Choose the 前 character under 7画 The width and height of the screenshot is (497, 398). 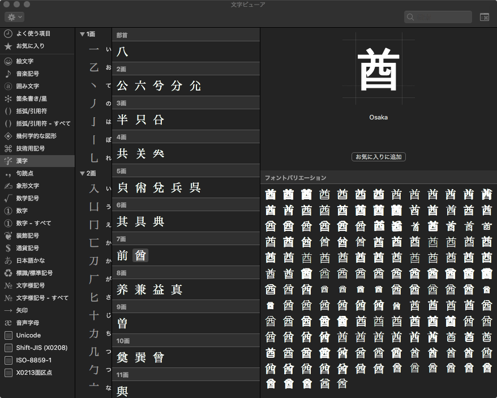pyautogui.click(x=123, y=256)
